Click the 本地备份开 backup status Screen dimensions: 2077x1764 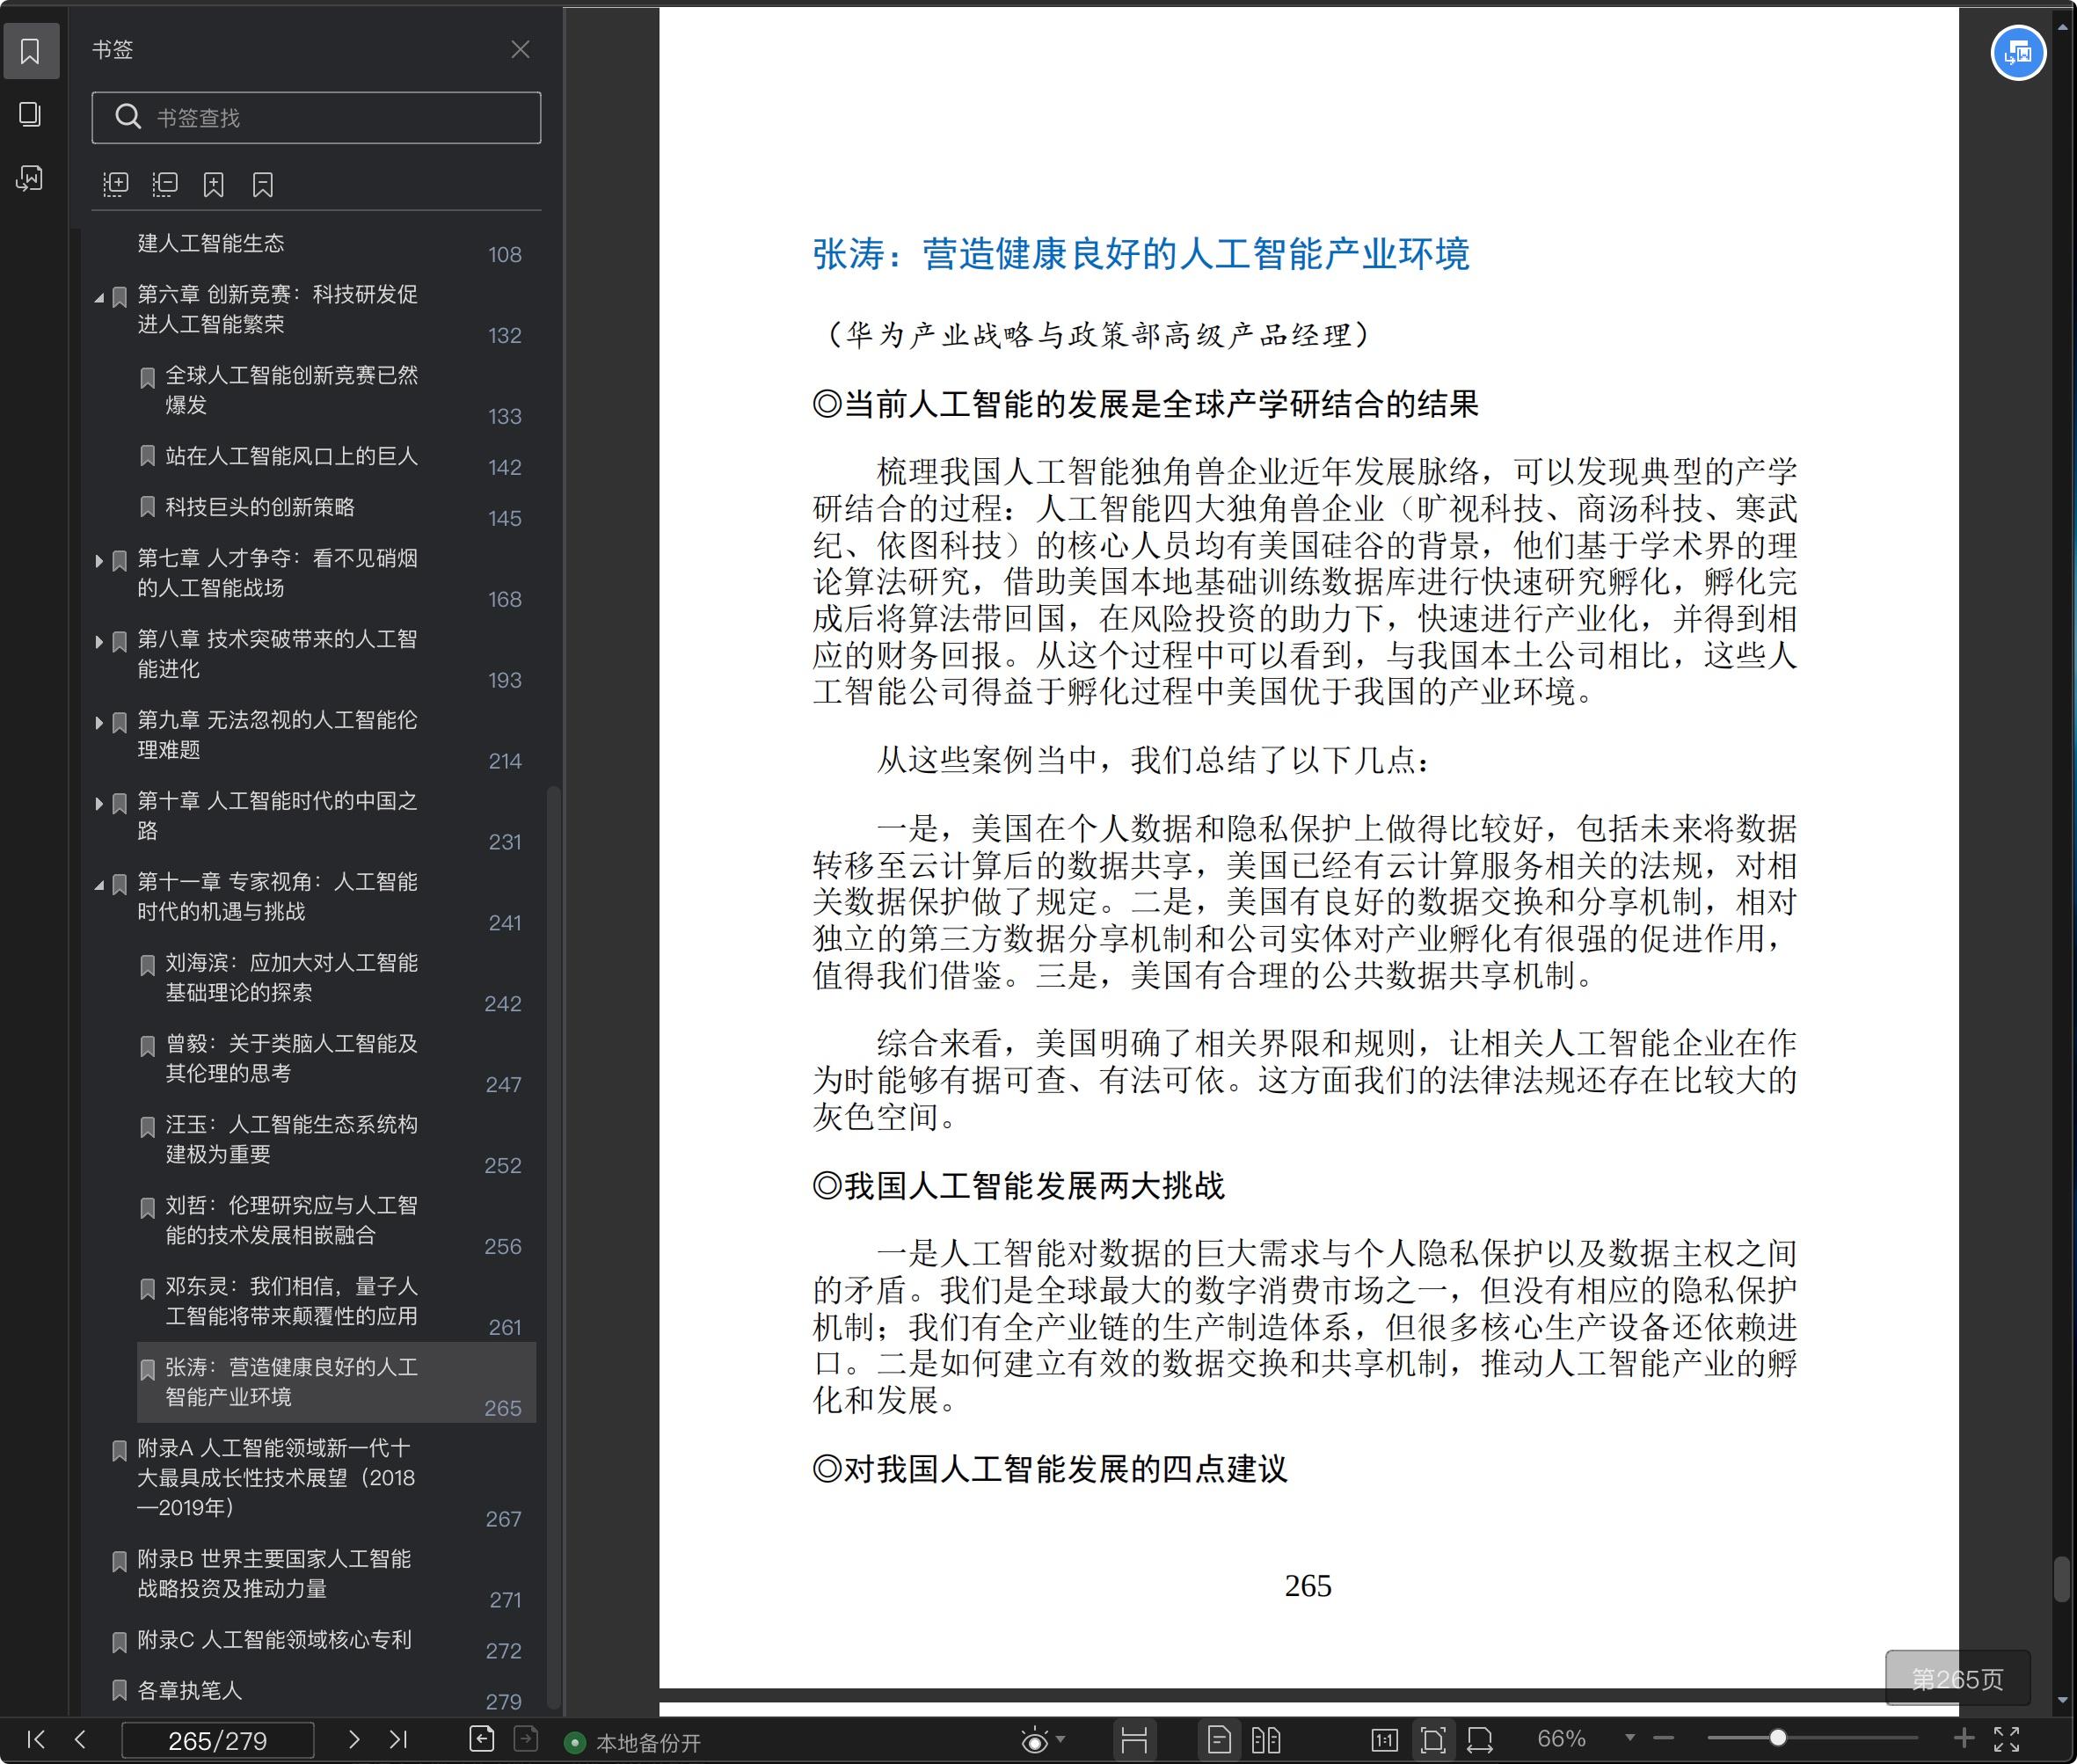pyautogui.click(x=633, y=1743)
